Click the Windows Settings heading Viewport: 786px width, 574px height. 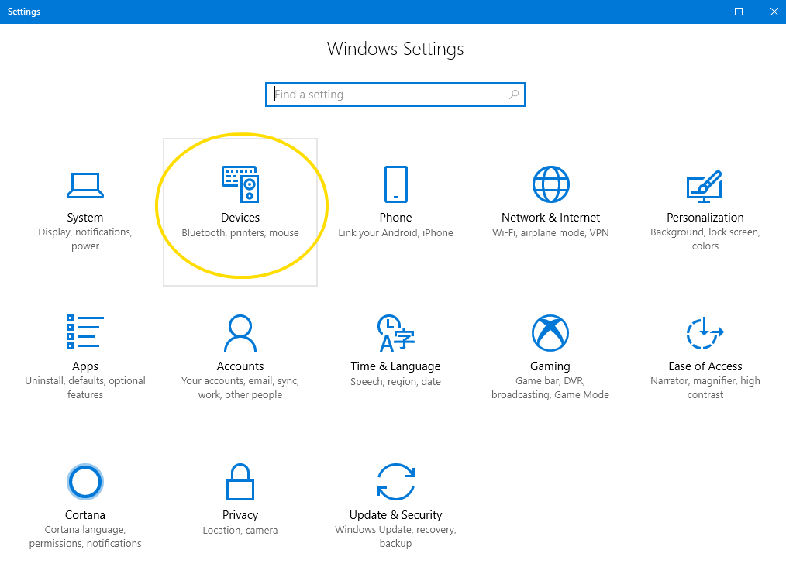coord(395,49)
